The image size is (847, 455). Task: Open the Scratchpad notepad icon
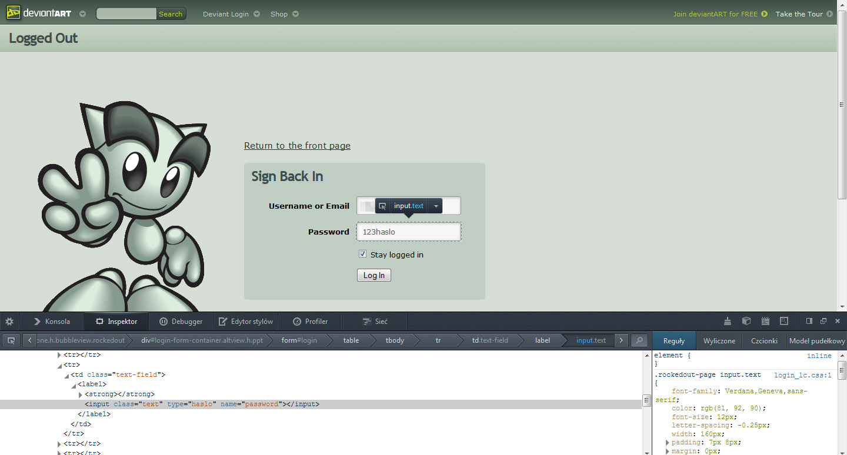[x=765, y=321]
